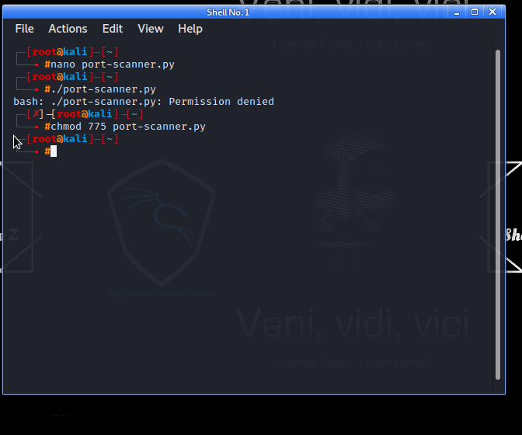The height and width of the screenshot is (435, 522).
Task: Close the Shell No. 1 window
Action: tap(491, 12)
